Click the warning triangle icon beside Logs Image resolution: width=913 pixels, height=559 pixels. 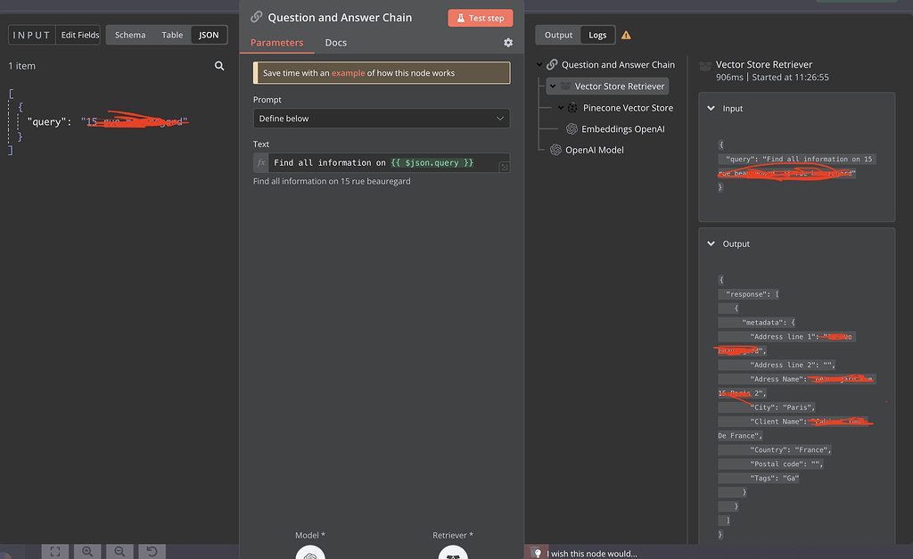coord(626,36)
